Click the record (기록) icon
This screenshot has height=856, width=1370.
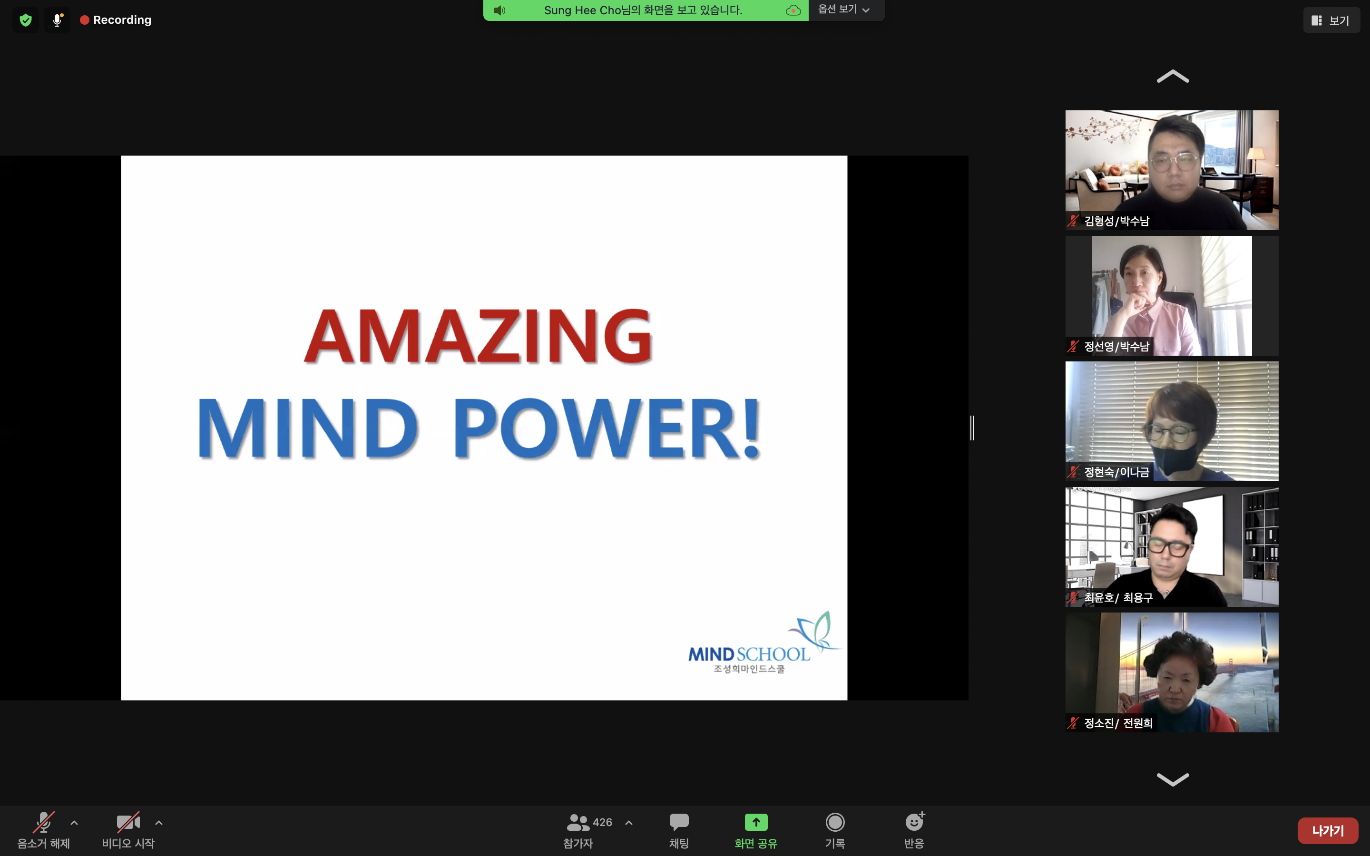coord(835,821)
